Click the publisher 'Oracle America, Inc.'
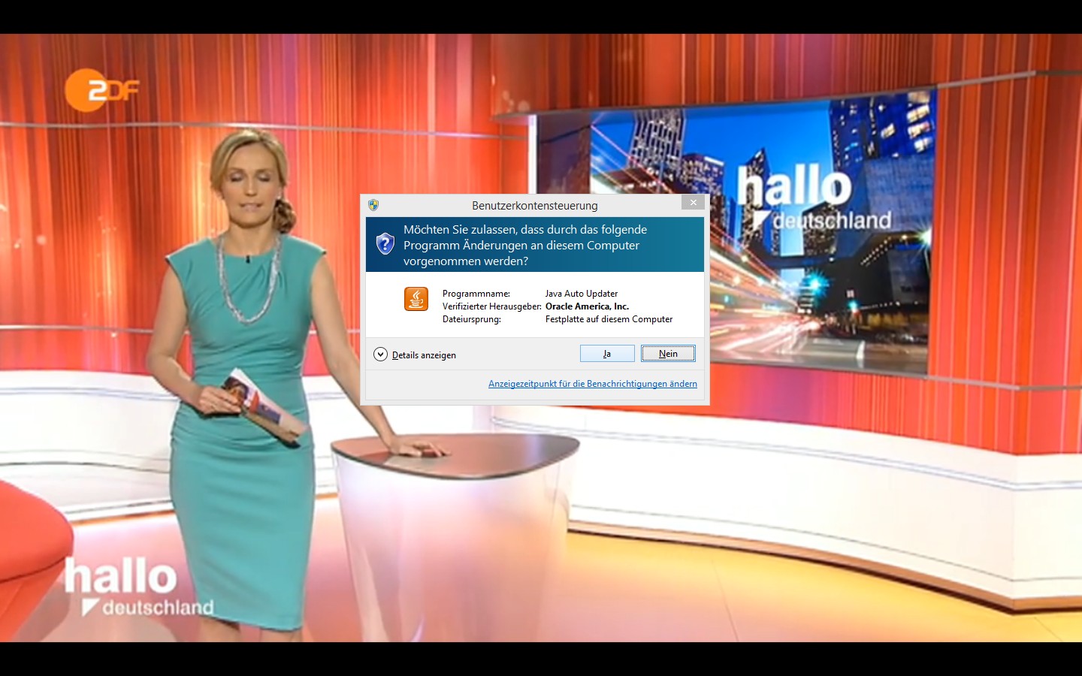This screenshot has height=676, width=1082. (x=587, y=306)
